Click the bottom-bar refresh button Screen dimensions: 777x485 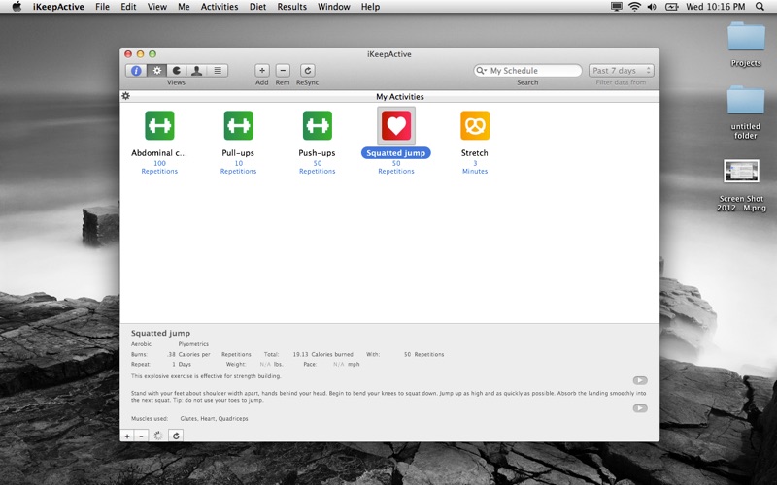[176, 436]
